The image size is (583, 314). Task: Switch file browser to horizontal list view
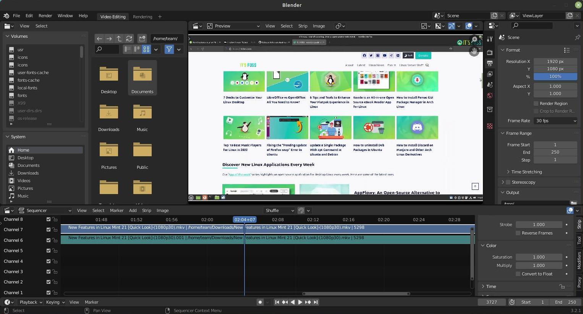pyautogui.click(x=137, y=49)
